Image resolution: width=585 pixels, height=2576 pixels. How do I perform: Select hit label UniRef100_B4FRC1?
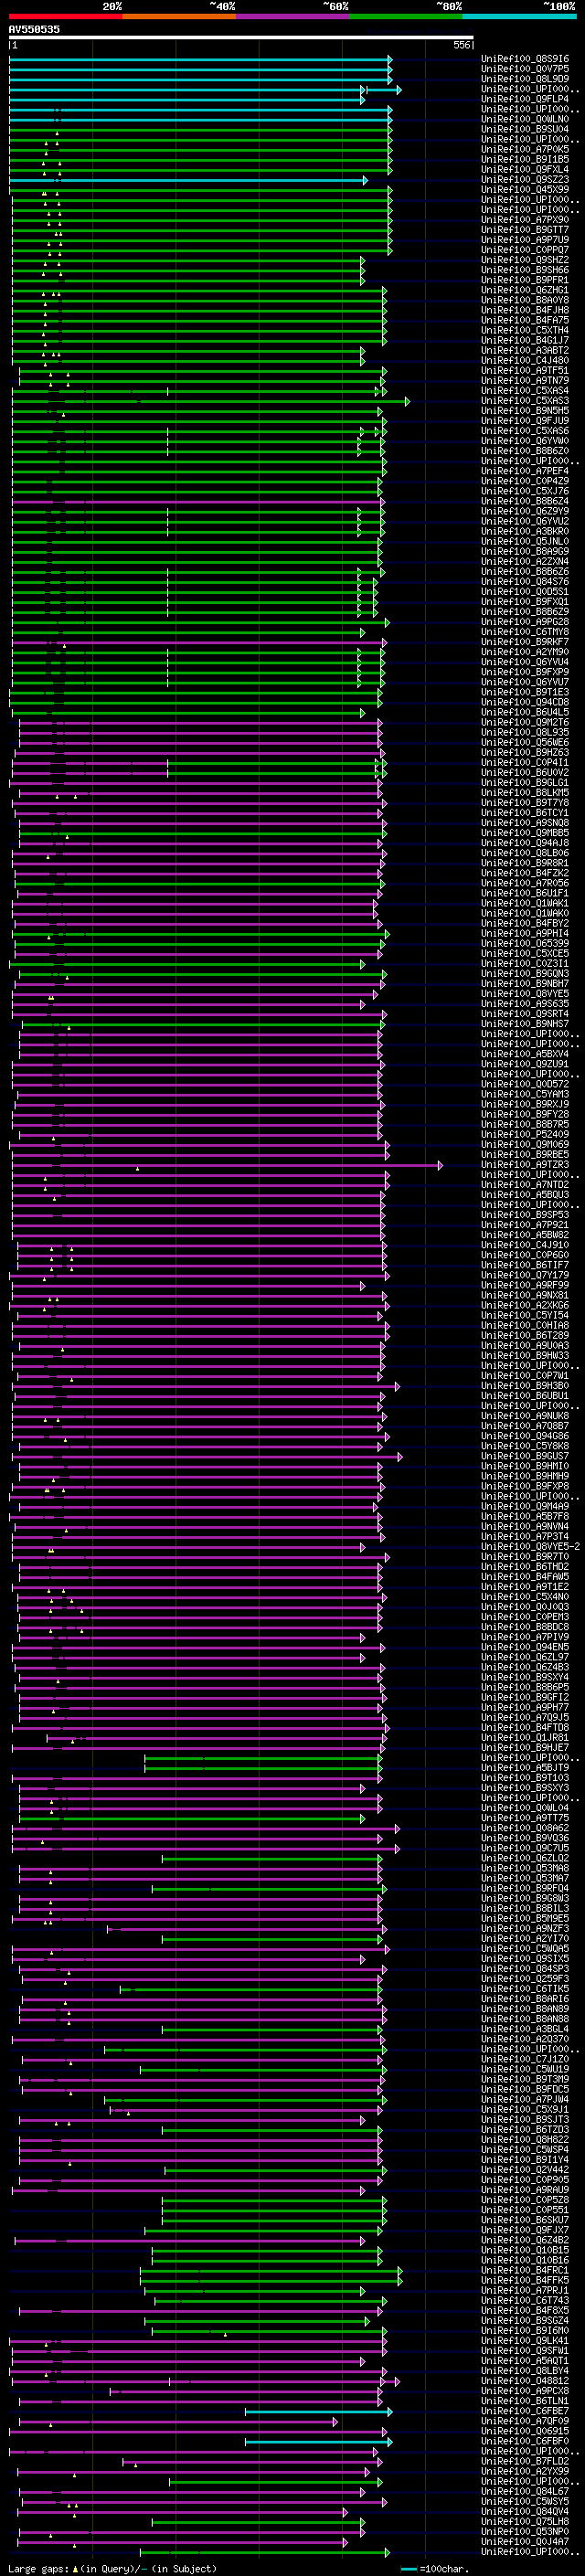(x=525, y=2270)
